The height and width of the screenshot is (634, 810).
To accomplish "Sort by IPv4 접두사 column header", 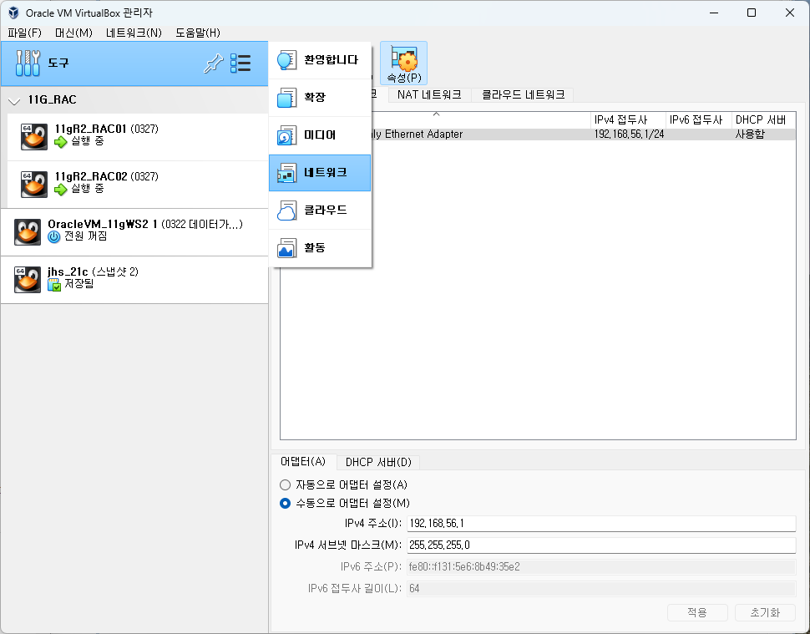I will pos(628,120).
